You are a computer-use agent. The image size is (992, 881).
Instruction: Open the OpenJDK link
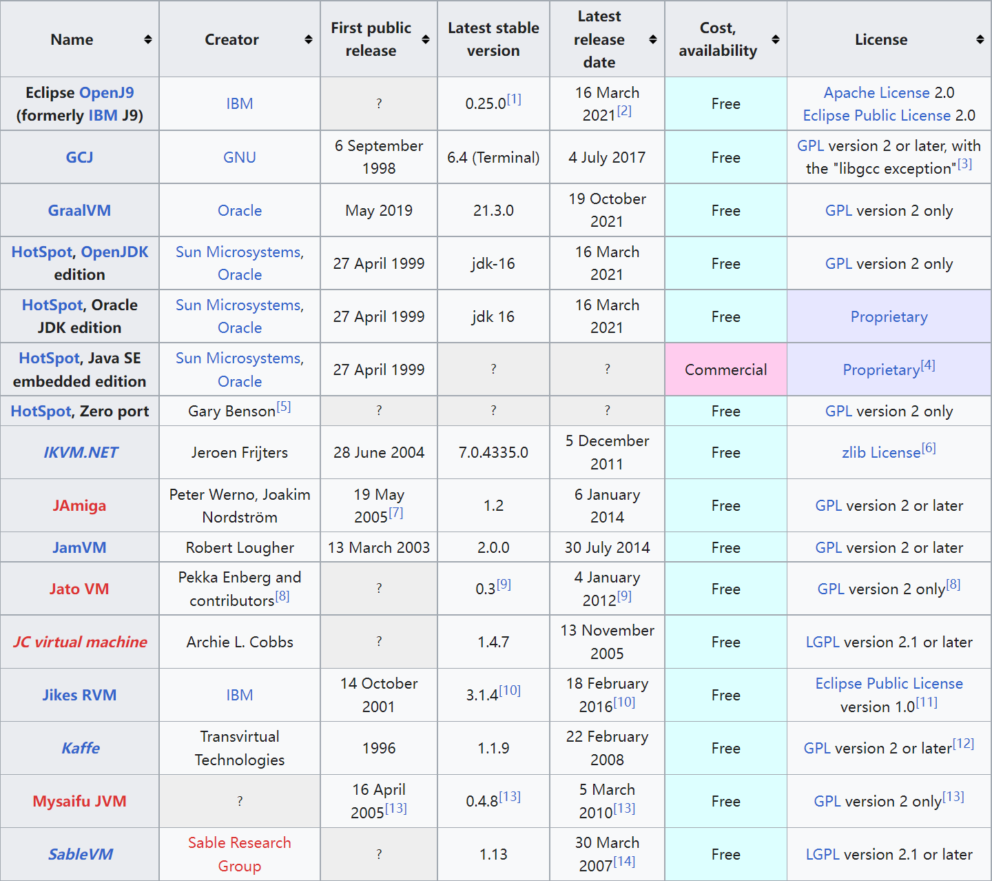coord(114,252)
